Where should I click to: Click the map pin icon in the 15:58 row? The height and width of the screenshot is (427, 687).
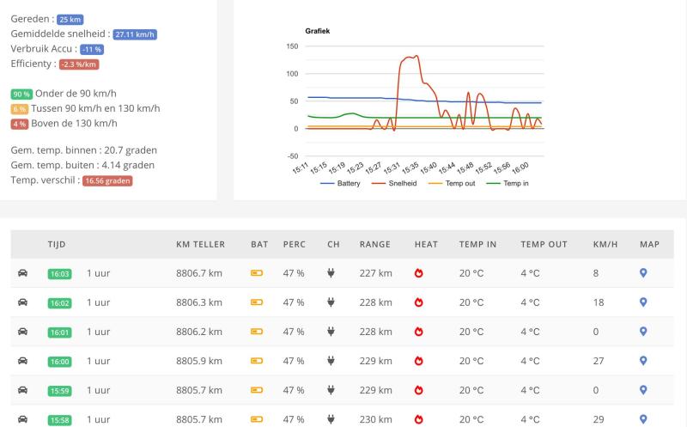click(643, 419)
